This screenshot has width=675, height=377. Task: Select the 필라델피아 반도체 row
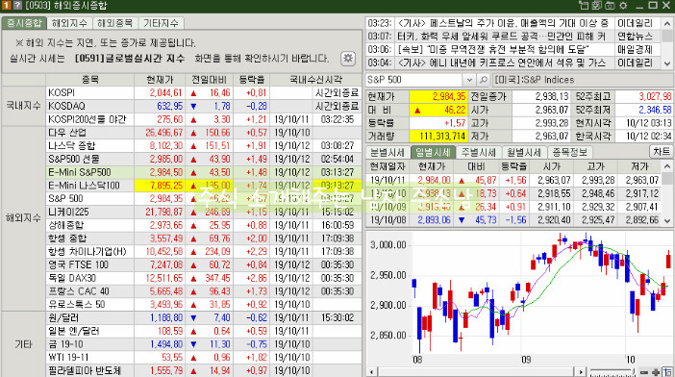click(x=204, y=370)
